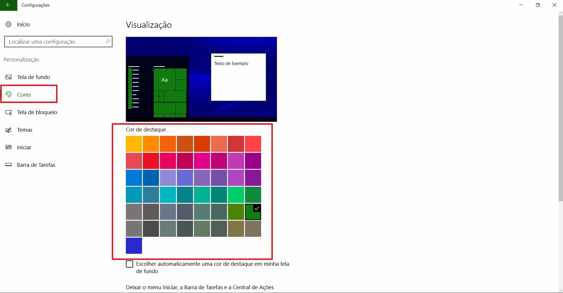
Task: Choose the navy blue swatch in the third row
Action: pos(151,178)
